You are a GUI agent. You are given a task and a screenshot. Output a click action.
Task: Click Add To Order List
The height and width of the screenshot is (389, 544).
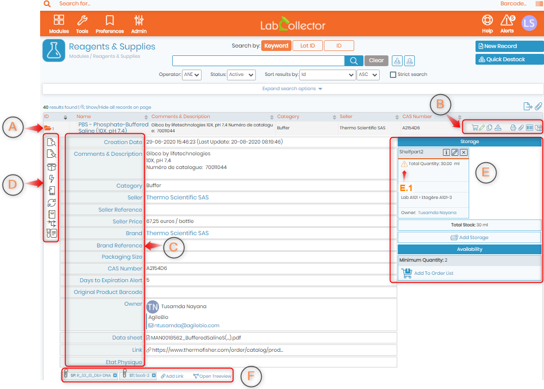[x=428, y=273]
